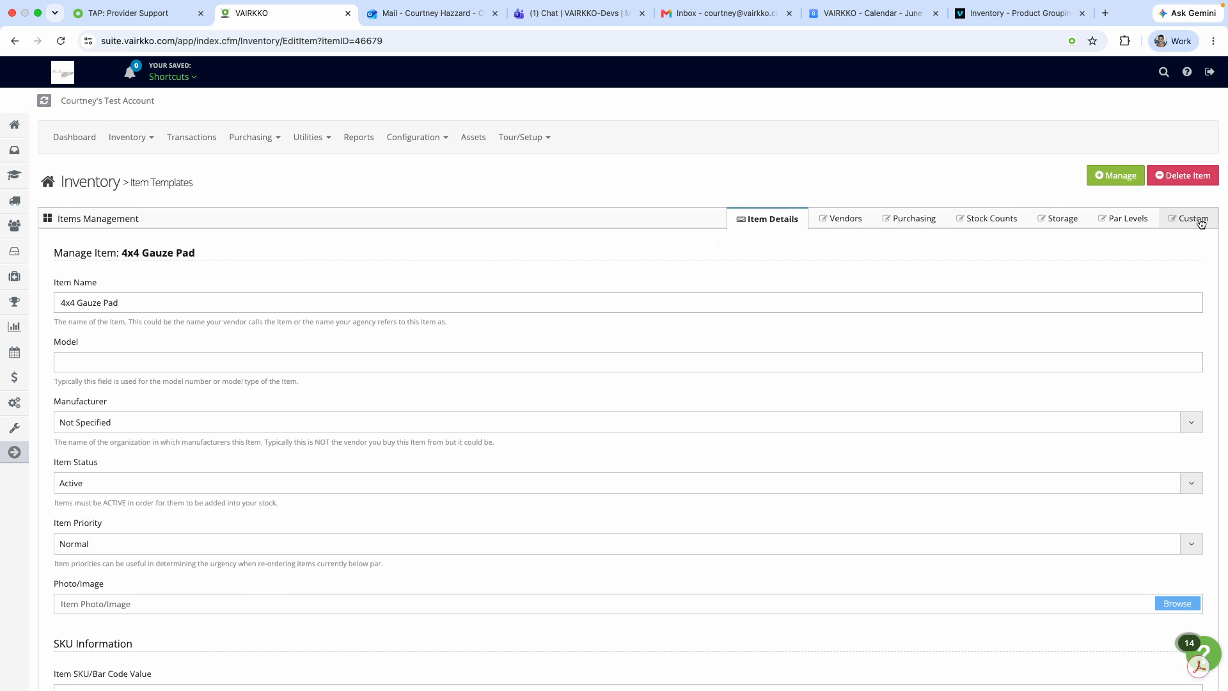Click the refresh account icon beside Courtney's Test Account
Viewport: 1228px width, 691px height.
coord(44,100)
